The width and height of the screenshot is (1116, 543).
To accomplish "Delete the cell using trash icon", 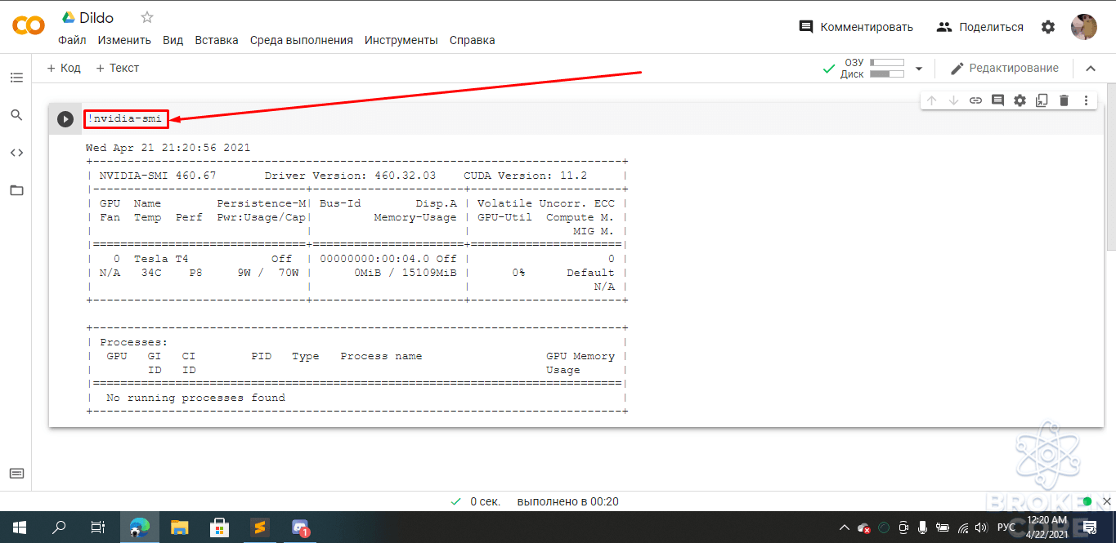I will (1064, 100).
